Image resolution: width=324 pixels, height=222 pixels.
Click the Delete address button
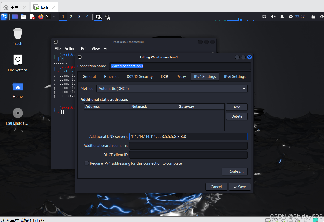237,116
